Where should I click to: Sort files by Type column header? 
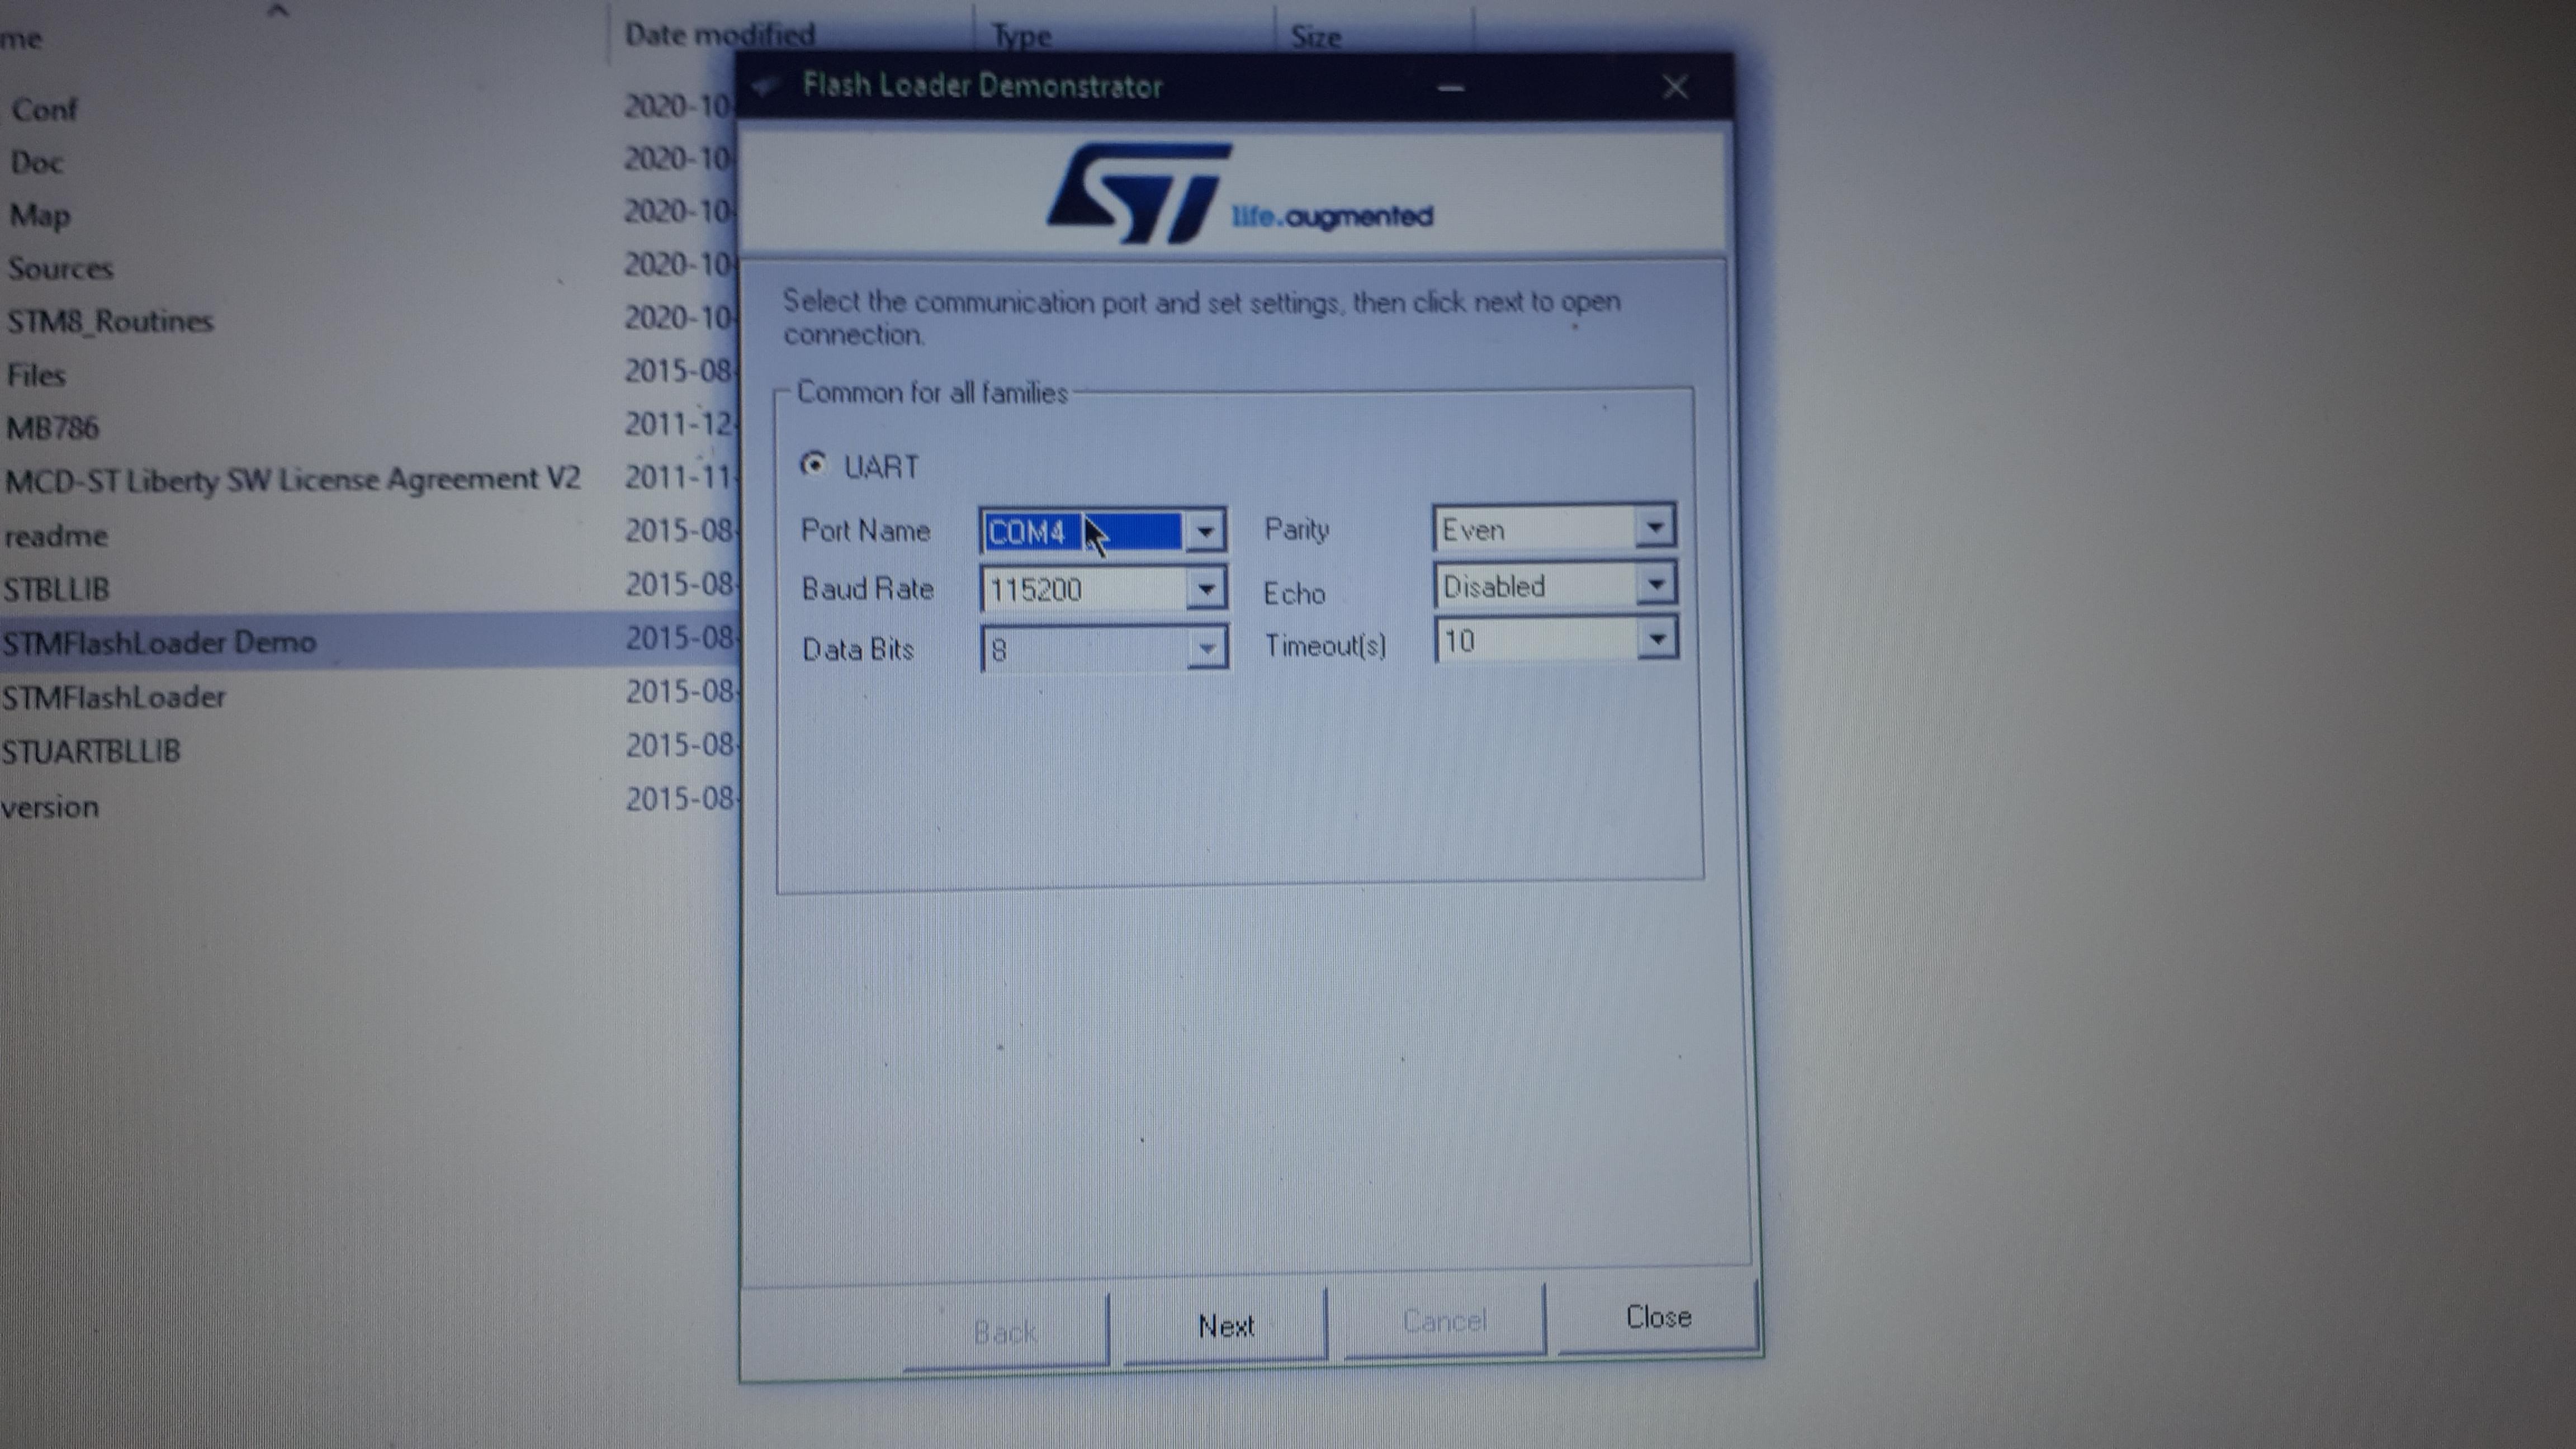[1021, 36]
